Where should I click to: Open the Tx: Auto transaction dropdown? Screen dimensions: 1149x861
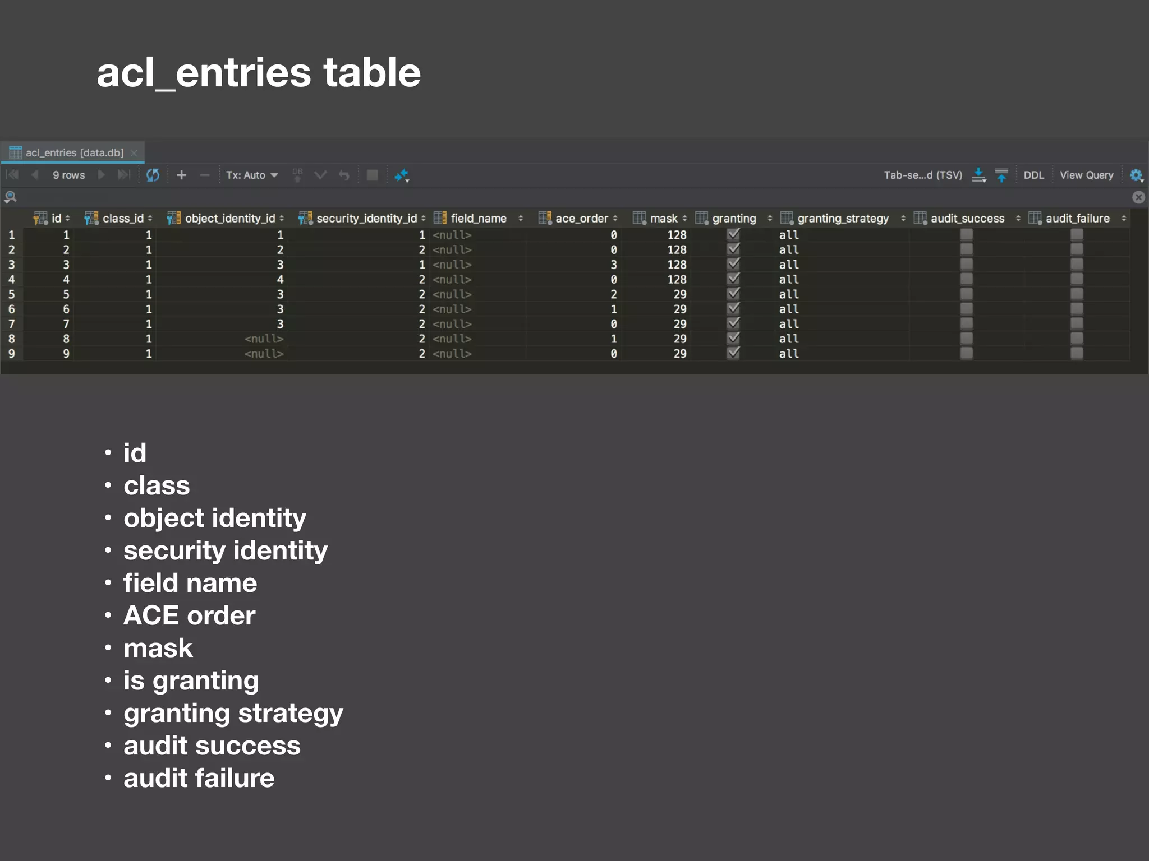point(252,175)
